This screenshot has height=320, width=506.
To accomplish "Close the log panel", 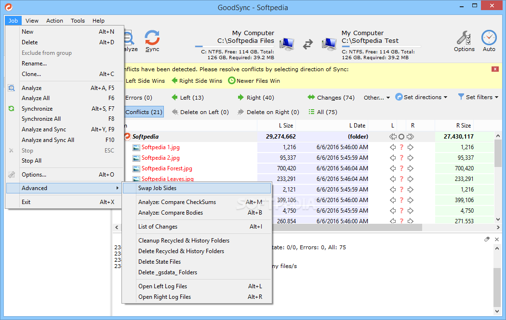I will 497,239.
